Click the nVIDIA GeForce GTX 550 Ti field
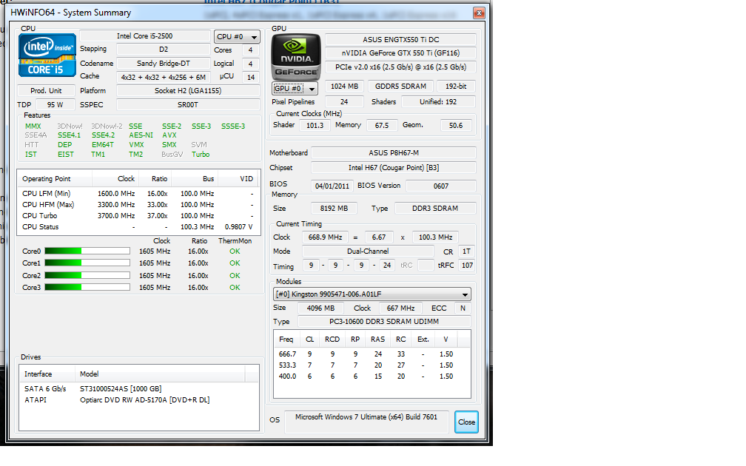The width and height of the screenshot is (746, 466). click(400, 53)
